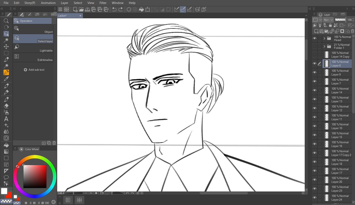Select the Operation tool in toolbox

pyautogui.click(x=6, y=34)
